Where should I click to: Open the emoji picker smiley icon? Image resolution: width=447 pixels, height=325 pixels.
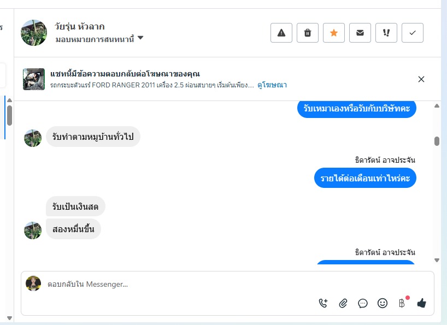point(383,303)
